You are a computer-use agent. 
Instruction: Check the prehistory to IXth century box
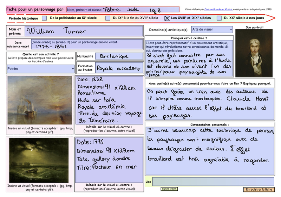coord(44,18)
